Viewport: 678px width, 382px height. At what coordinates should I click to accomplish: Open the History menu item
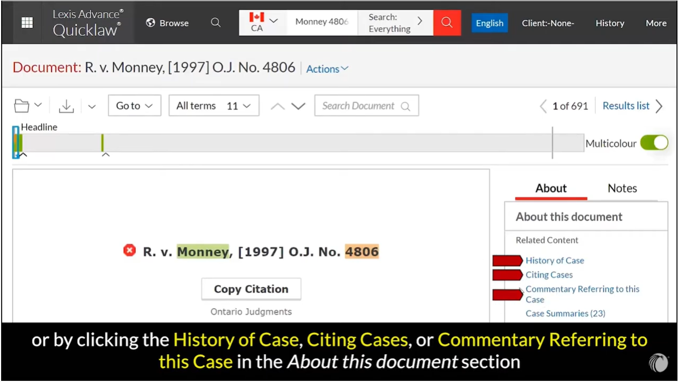tap(610, 23)
